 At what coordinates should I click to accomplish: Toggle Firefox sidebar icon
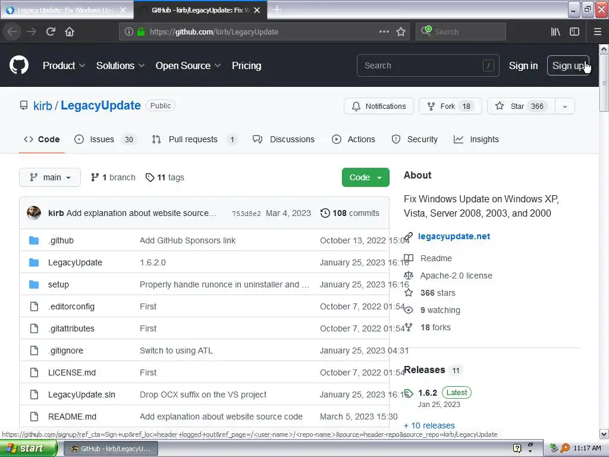tap(575, 32)
